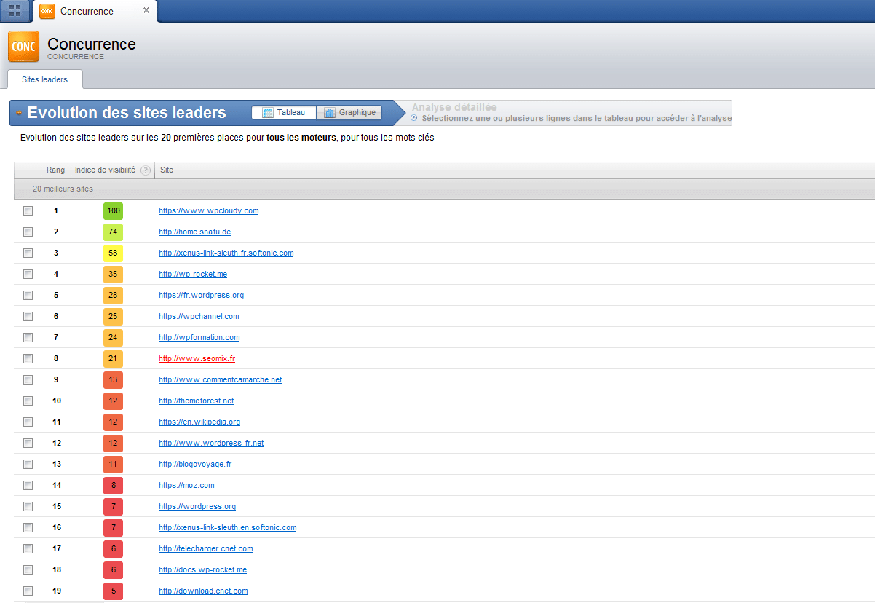
Task: Open the red http://www.seomix.fr link
Action: 197,358
